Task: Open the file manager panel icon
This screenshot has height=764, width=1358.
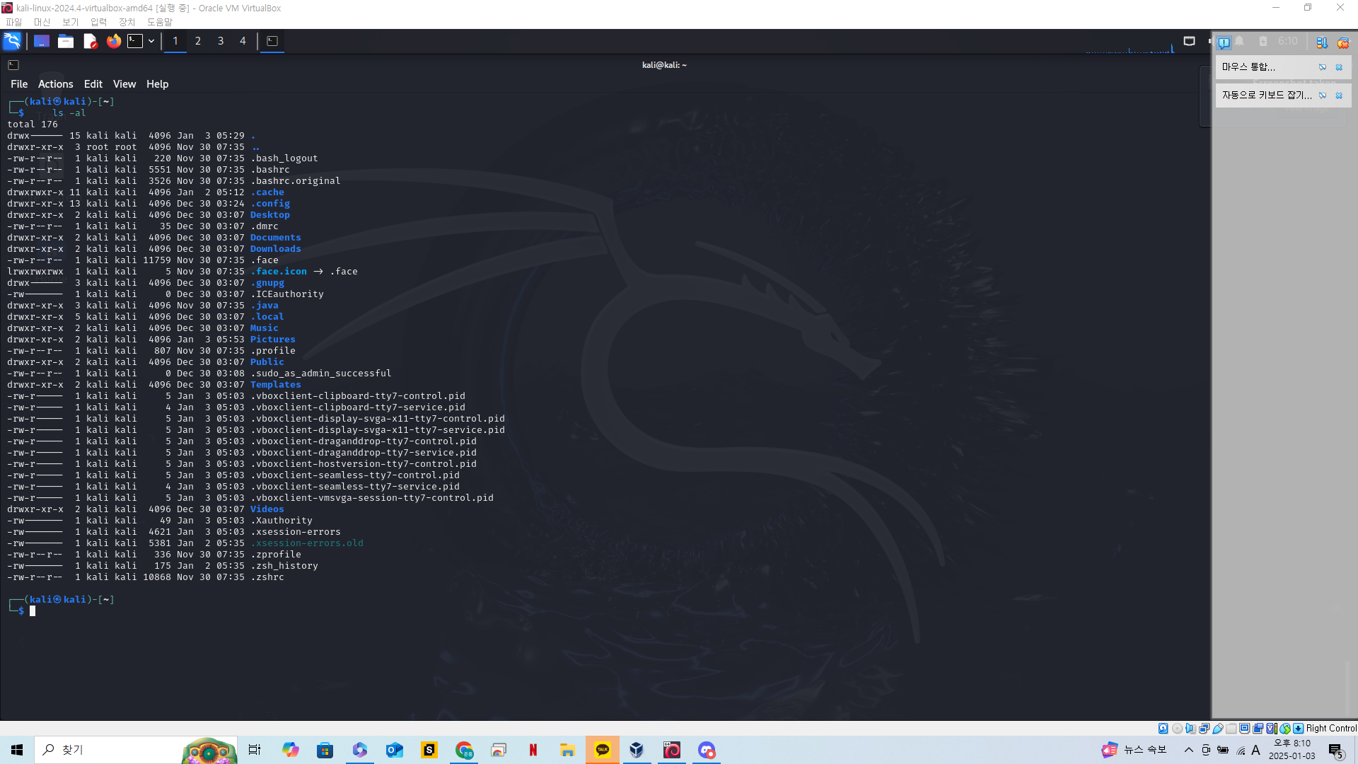Action: (66, 41)
